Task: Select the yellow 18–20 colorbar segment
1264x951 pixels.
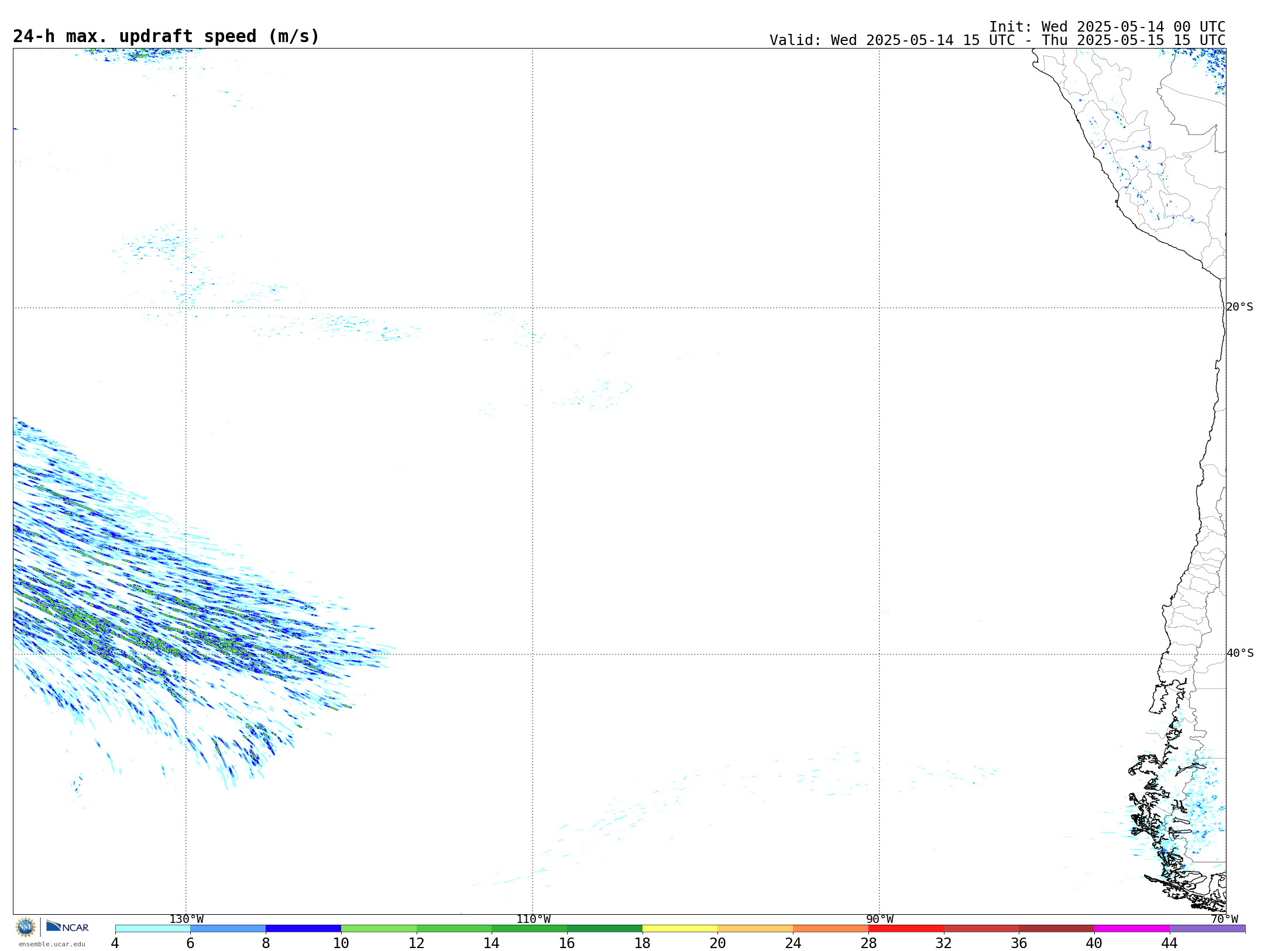Action: point(680,929)
